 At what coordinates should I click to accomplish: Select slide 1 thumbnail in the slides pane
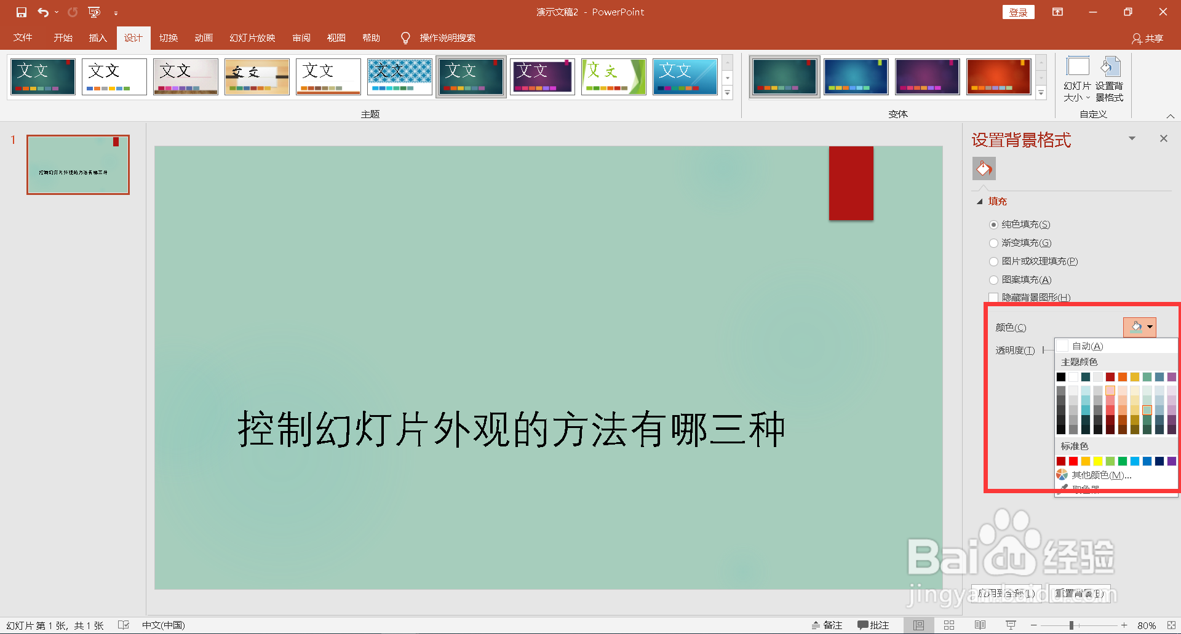(78, 164)
